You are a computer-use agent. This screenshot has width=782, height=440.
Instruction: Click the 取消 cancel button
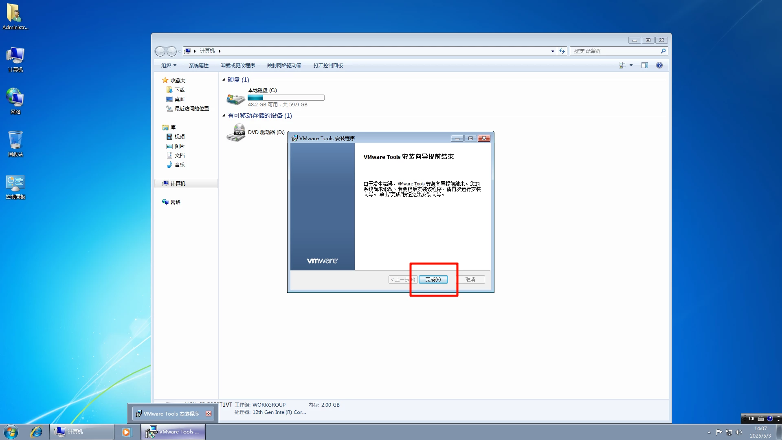(x=470, y=279)
